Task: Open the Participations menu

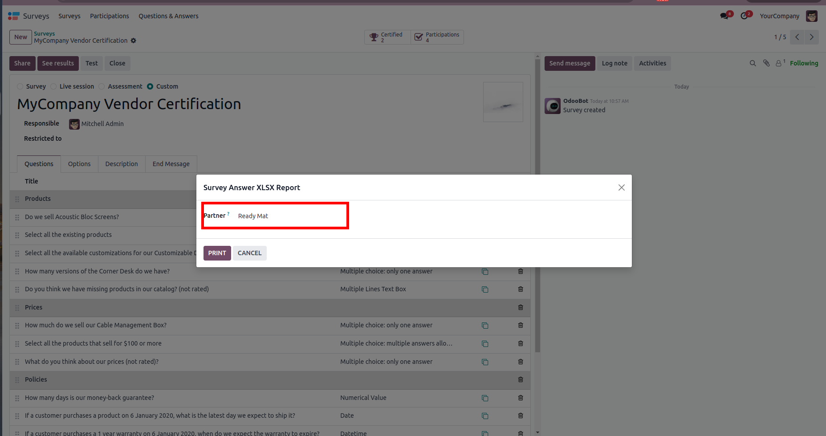Action: point(109,16)
